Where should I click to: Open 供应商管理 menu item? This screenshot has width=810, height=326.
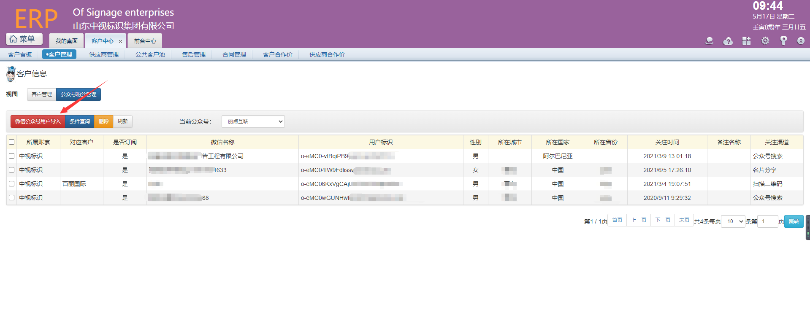point(104,54)
